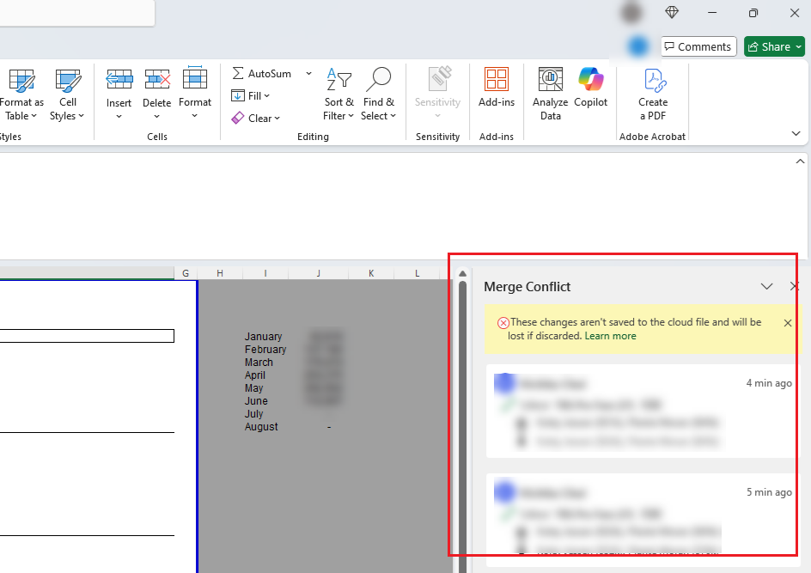Image resolution: width=811 pixels, height=573 pixels.
Task: Dismiss the unsaved changes warning
Action: [787, 323]
